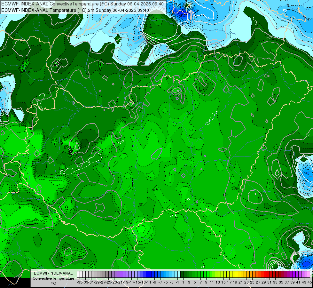Click the ConvectiveTemperature title line at top
Viewport: 313px width, 288px height.
[x=82, y=4]
